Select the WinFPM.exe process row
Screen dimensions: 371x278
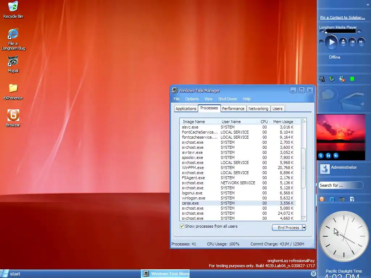[238, 168]
